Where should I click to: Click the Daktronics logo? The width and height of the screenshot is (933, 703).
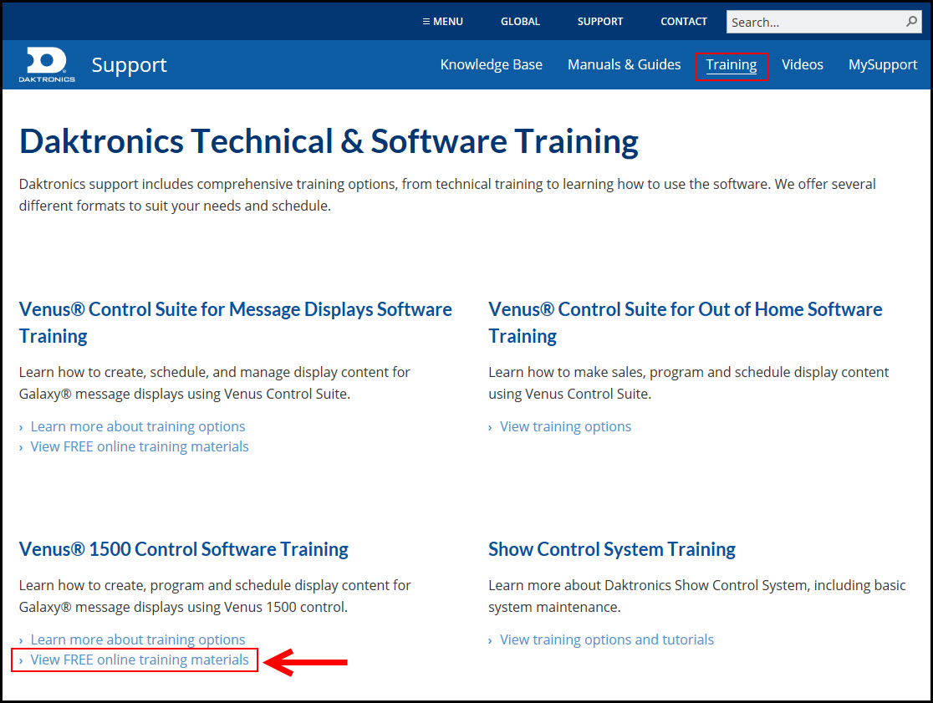tap(46, 64)
